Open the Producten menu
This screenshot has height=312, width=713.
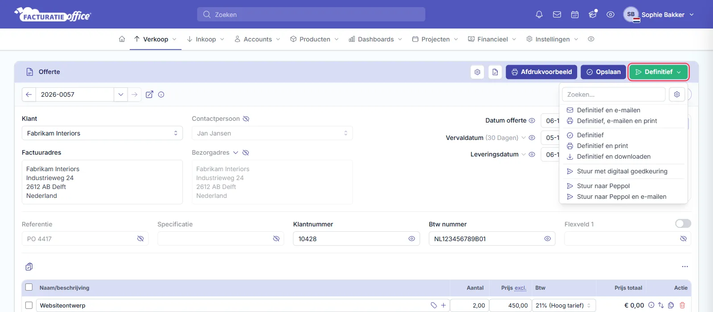315,39
